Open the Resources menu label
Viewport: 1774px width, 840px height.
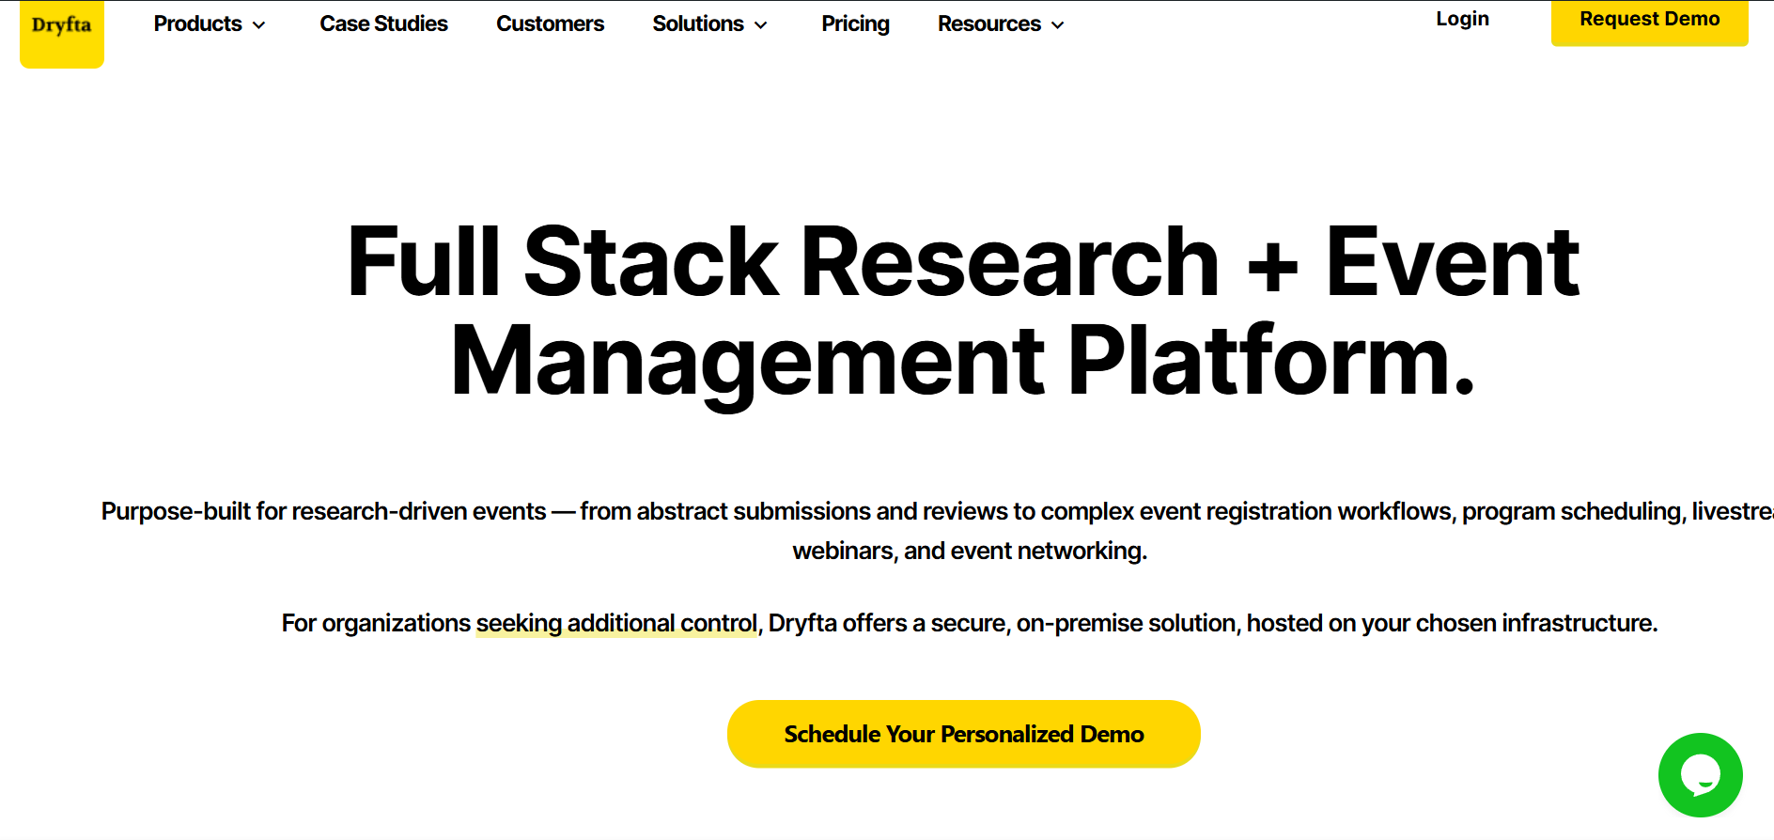[988, 23]
